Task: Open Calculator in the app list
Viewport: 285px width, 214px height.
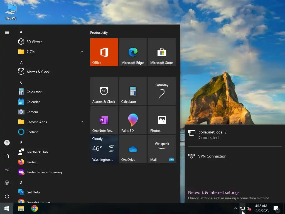Action: (x=51, y=92)
